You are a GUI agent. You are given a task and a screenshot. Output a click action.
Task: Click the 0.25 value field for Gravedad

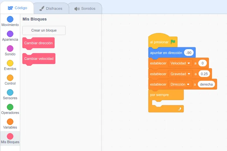(204, 74)
